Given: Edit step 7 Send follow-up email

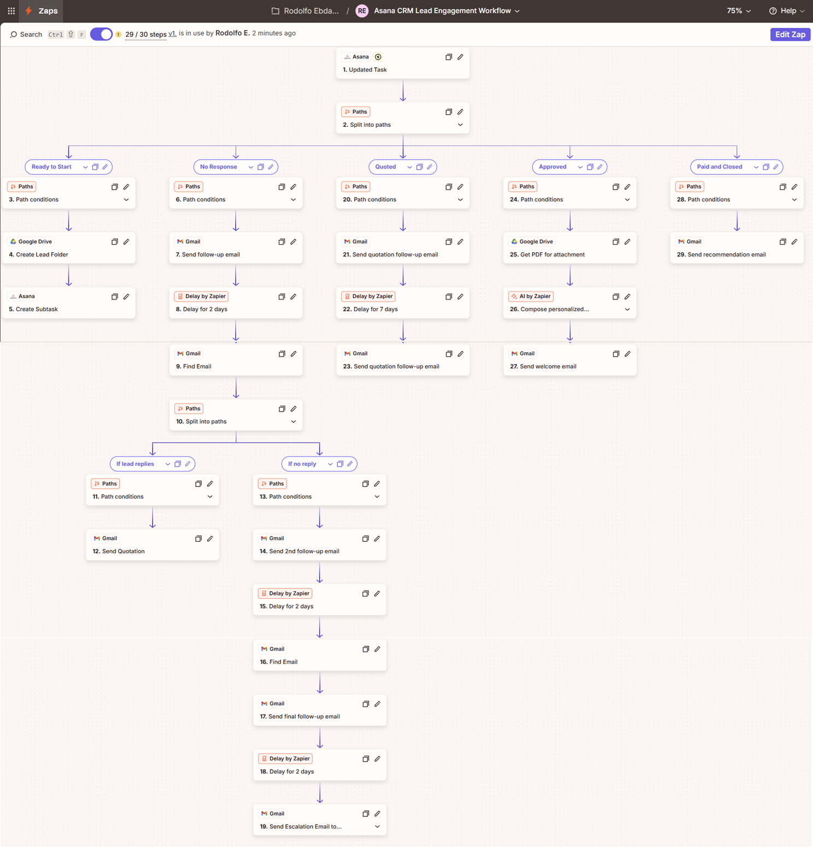Looking at the screenshot, I should 294,242.
